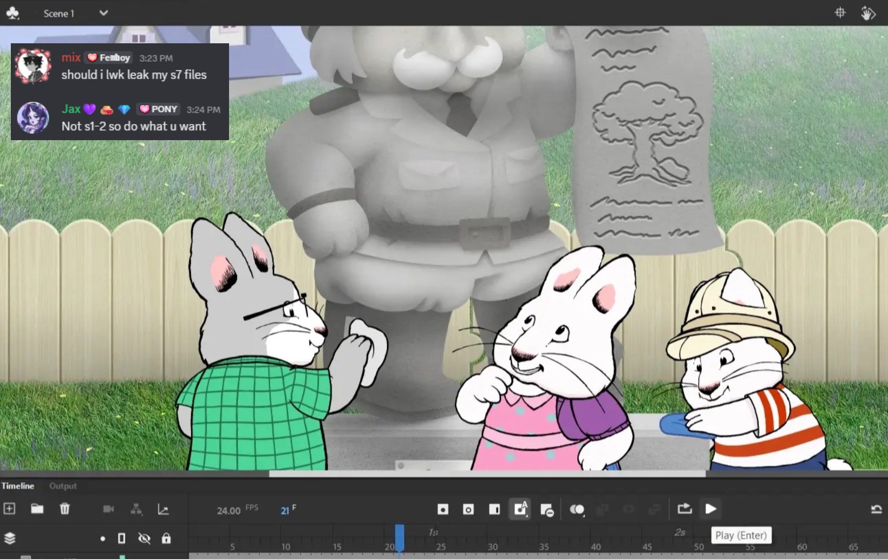888x559 pixels.
Task: Create a new layer folder
Action: 37,509
